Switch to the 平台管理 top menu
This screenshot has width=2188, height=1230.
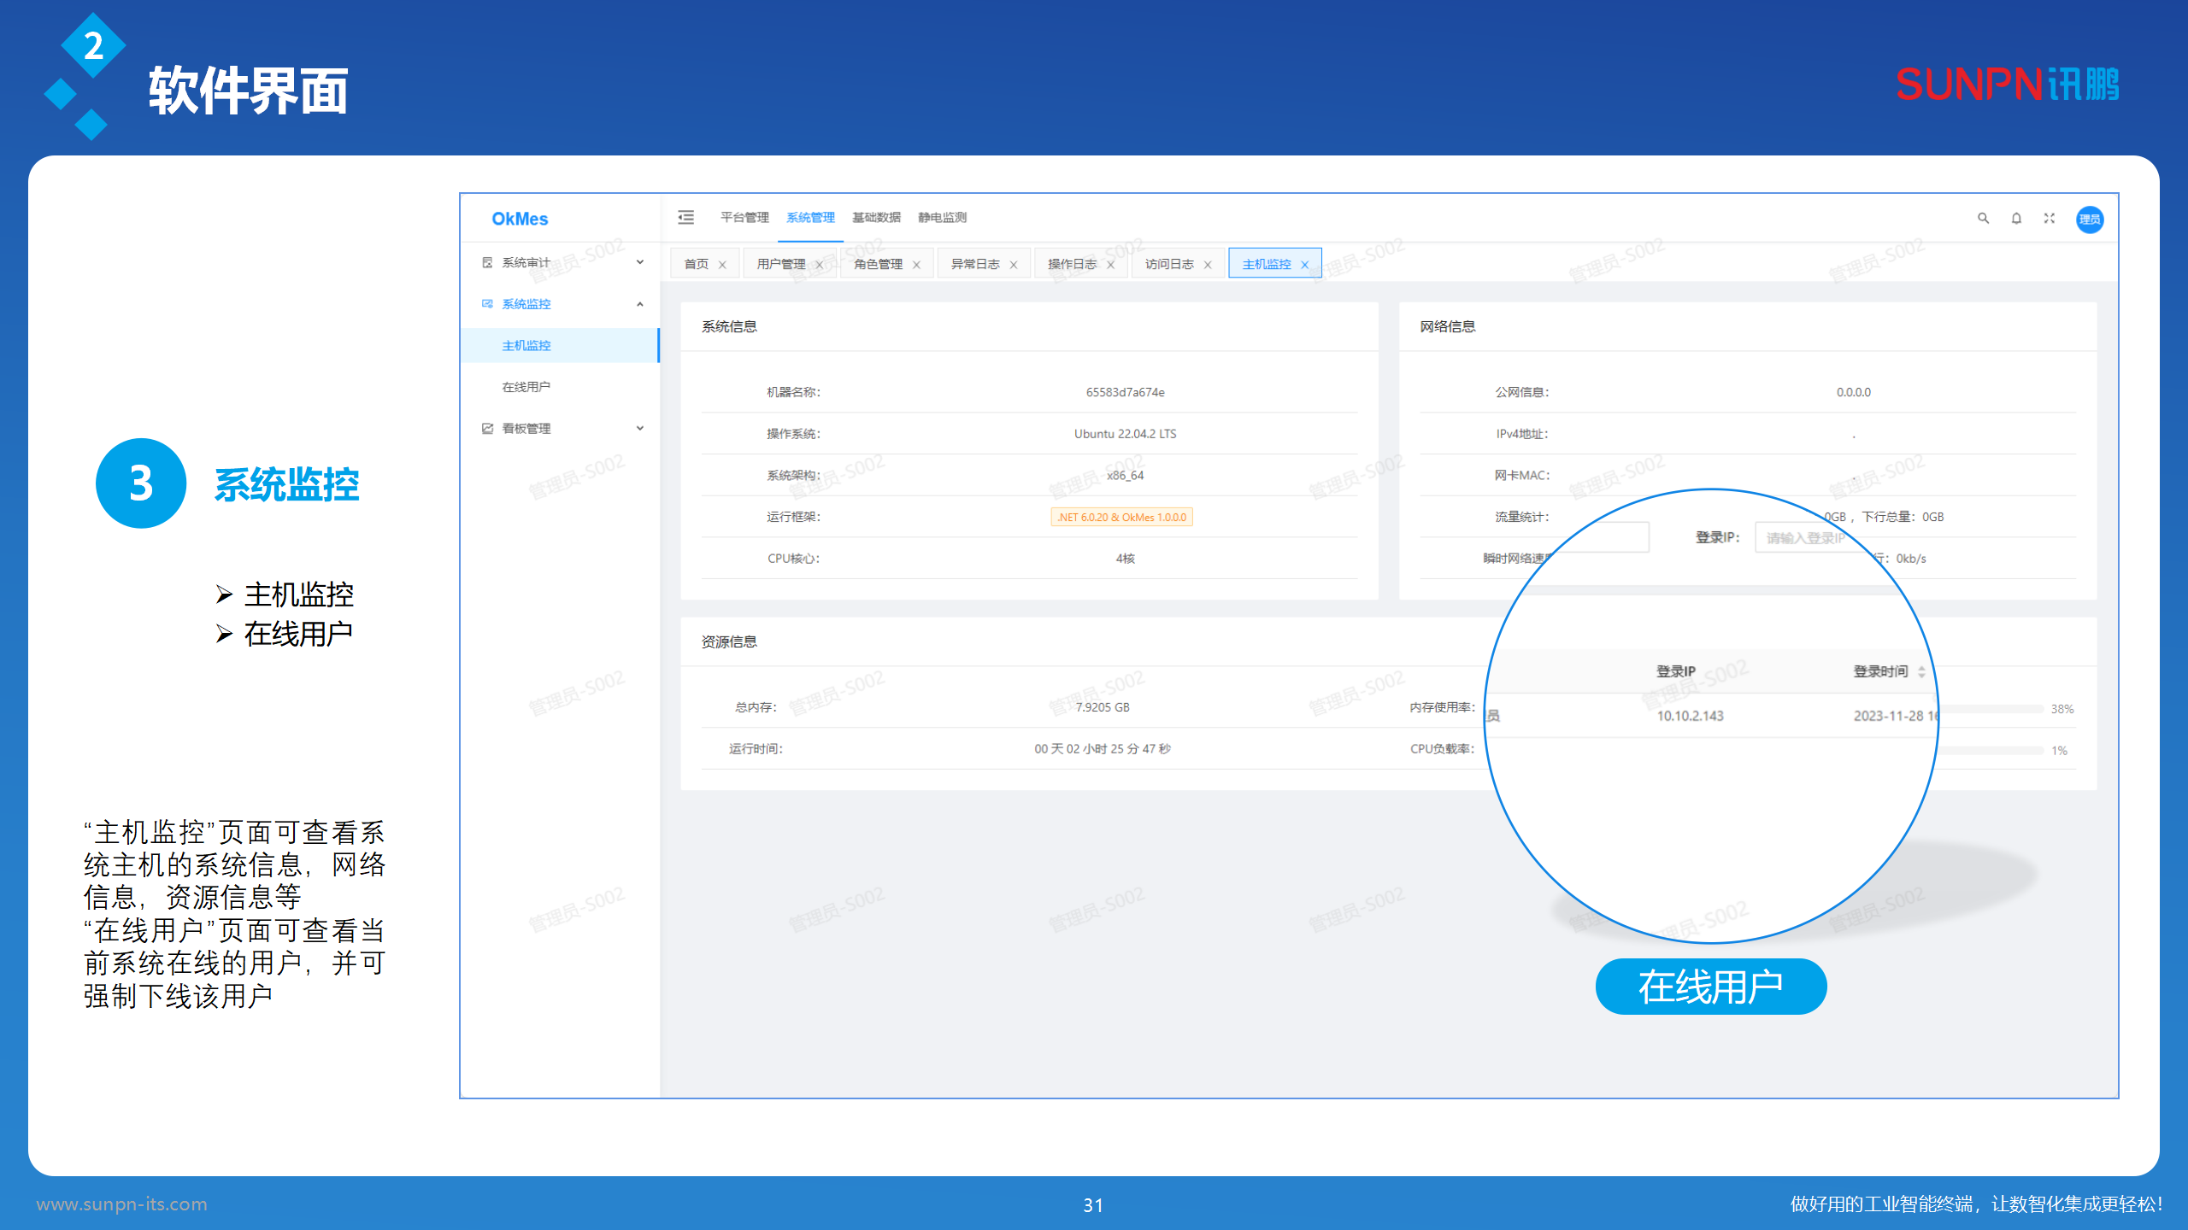point(744,218)
